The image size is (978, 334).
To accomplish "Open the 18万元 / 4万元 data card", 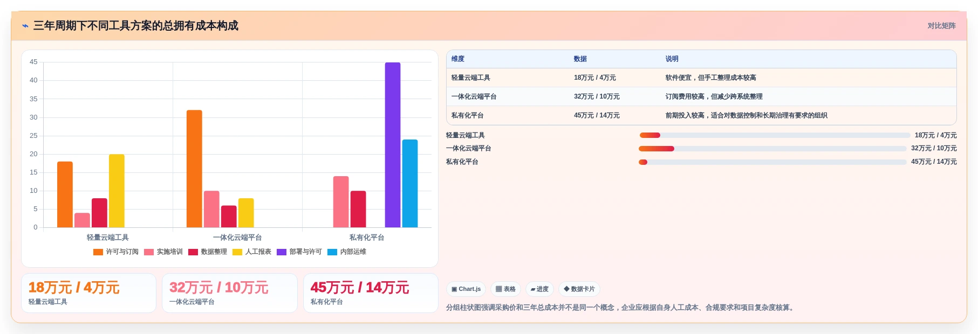I will tap(88, 293).
